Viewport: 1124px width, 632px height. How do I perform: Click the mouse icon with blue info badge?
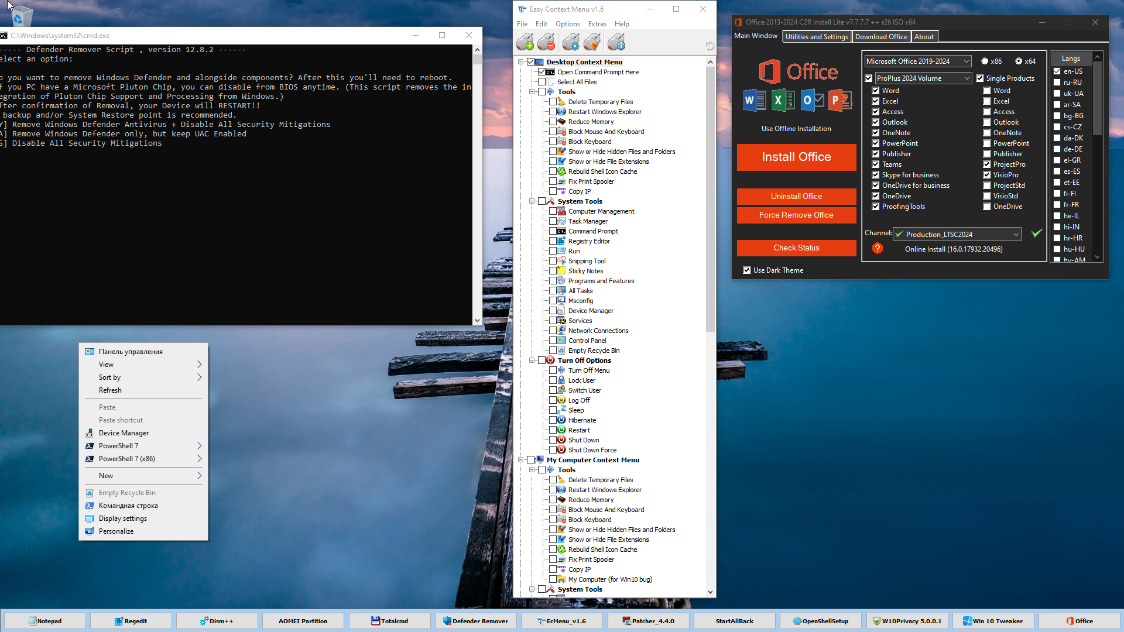(616, 43)
